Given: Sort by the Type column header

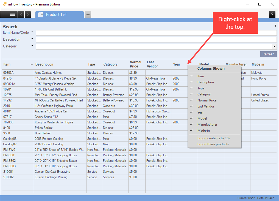Looking at the screenshot, I should tap(91, 64).
